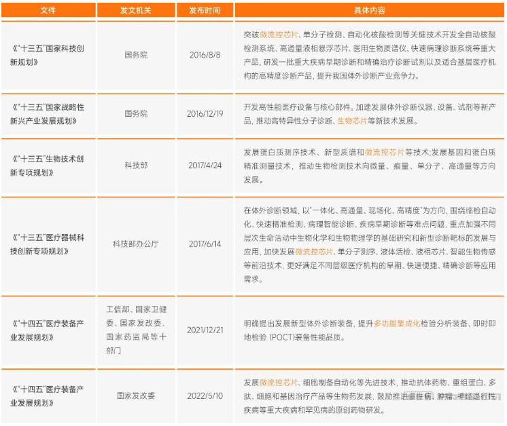Click the orange 多功能集成化 highlighted text
The image size is (507, 426).
[x=398, y=323]
